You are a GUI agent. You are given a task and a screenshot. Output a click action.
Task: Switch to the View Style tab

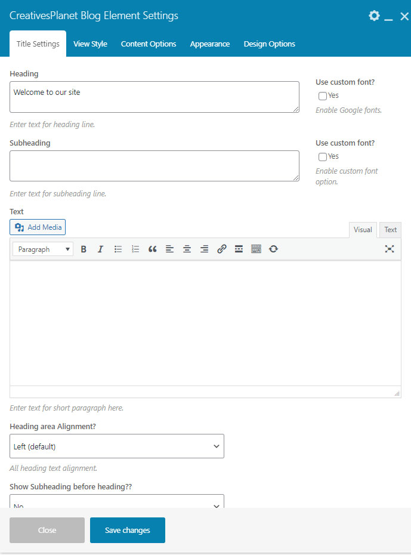coord(90,44)
